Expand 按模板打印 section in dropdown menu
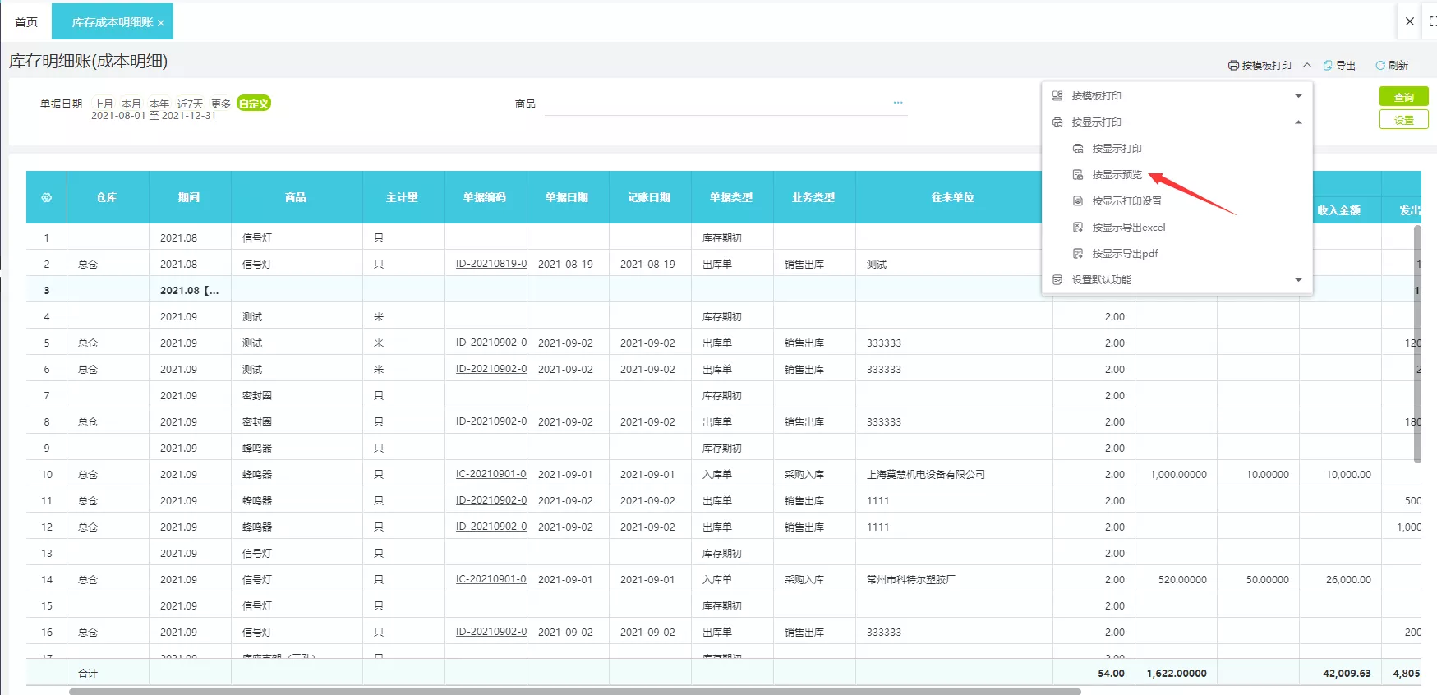The width and height of the screenshot is (1437, 695). pyautogui.click(x=1298, y=96)
